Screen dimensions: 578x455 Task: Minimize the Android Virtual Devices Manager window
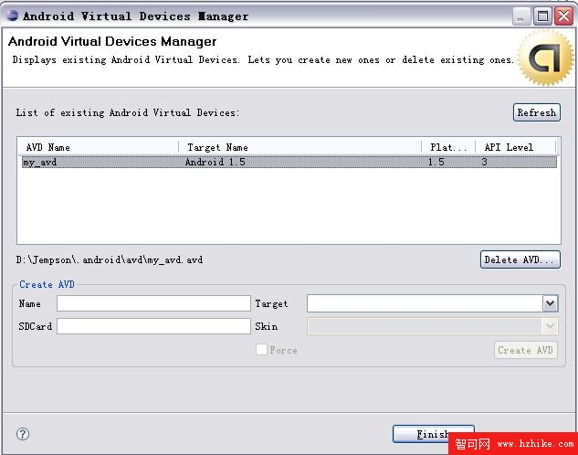click(520, 16)
